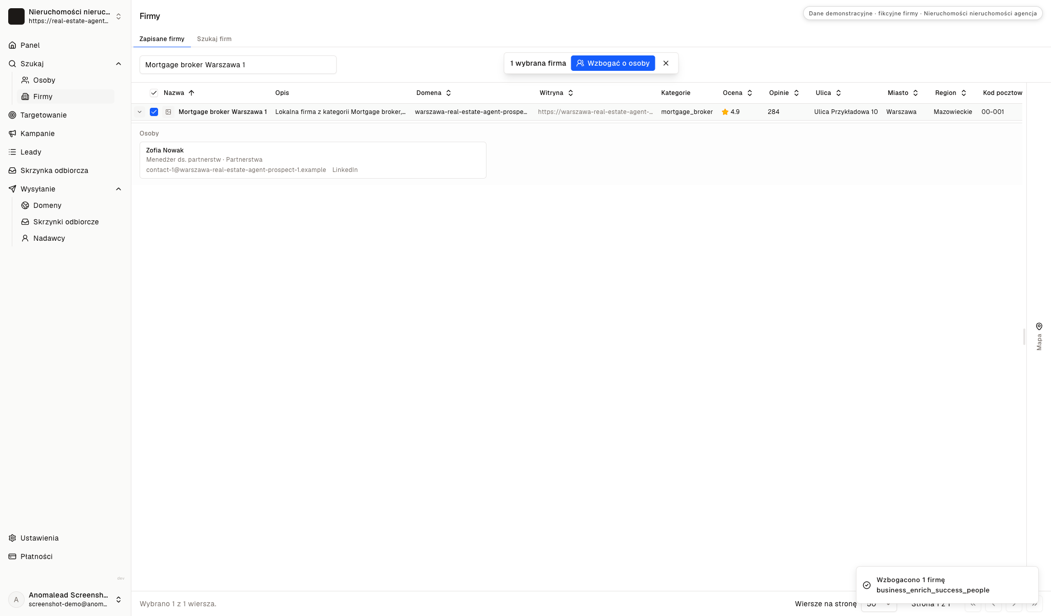Viewport: 1051px width, 616px height.
Task: Sort by the Miasto column
Action: coord(903,93)
